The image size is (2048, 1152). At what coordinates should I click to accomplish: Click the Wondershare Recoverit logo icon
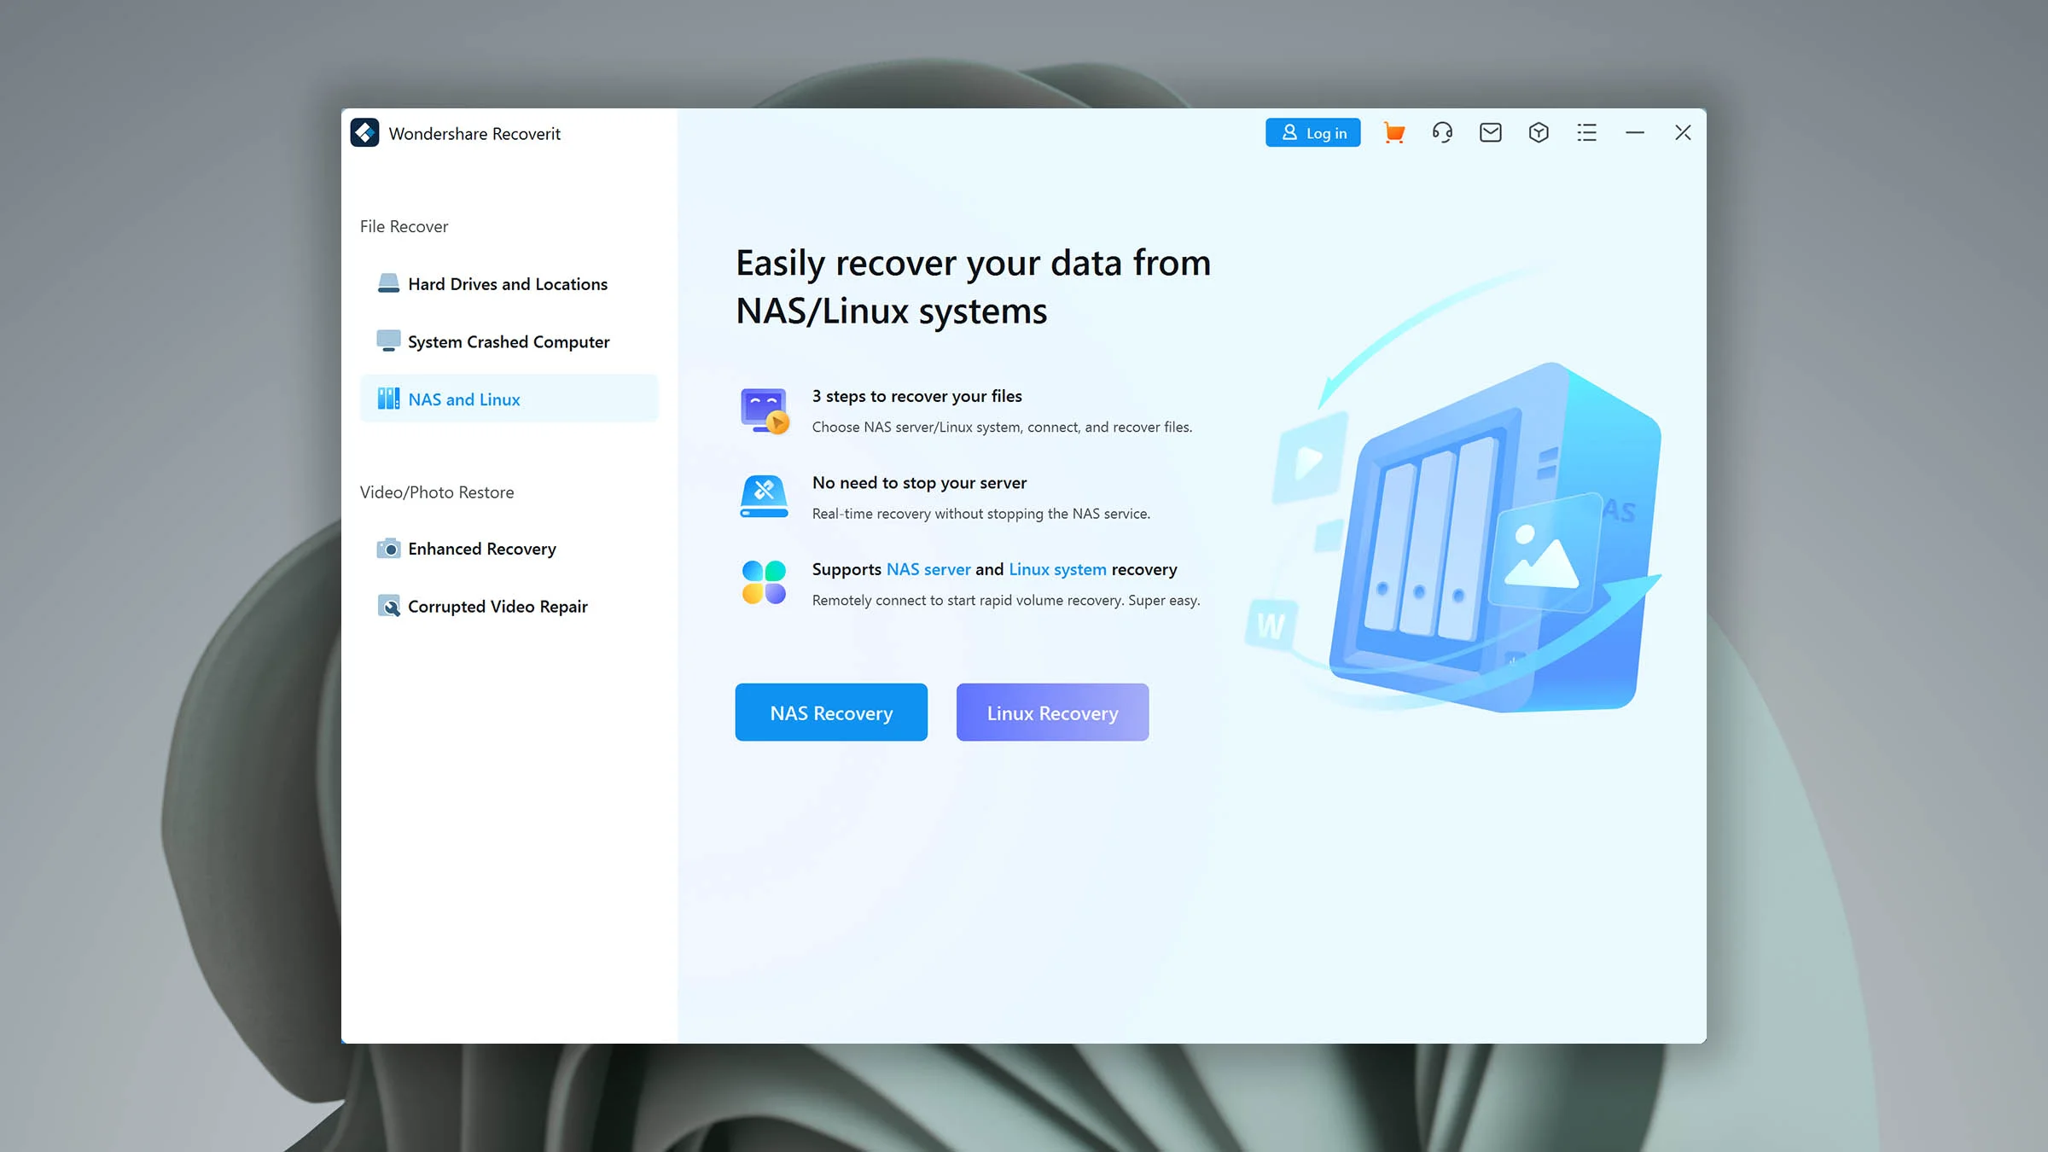click(365, 133)
